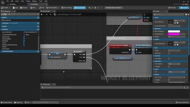The image size is (190, 107).
Task: Click Browse in the toolbar
Action: point(24,8)
